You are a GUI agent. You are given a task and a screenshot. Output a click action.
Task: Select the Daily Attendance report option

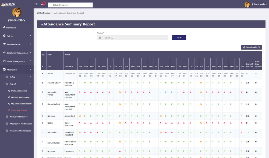pyautogui.click(x=19, y=91)
